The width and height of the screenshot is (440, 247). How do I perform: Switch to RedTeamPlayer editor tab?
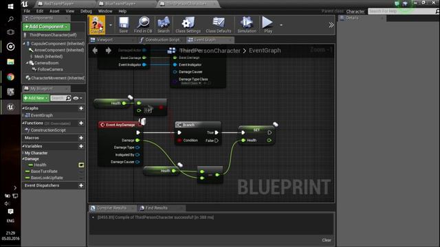[58, 3]
